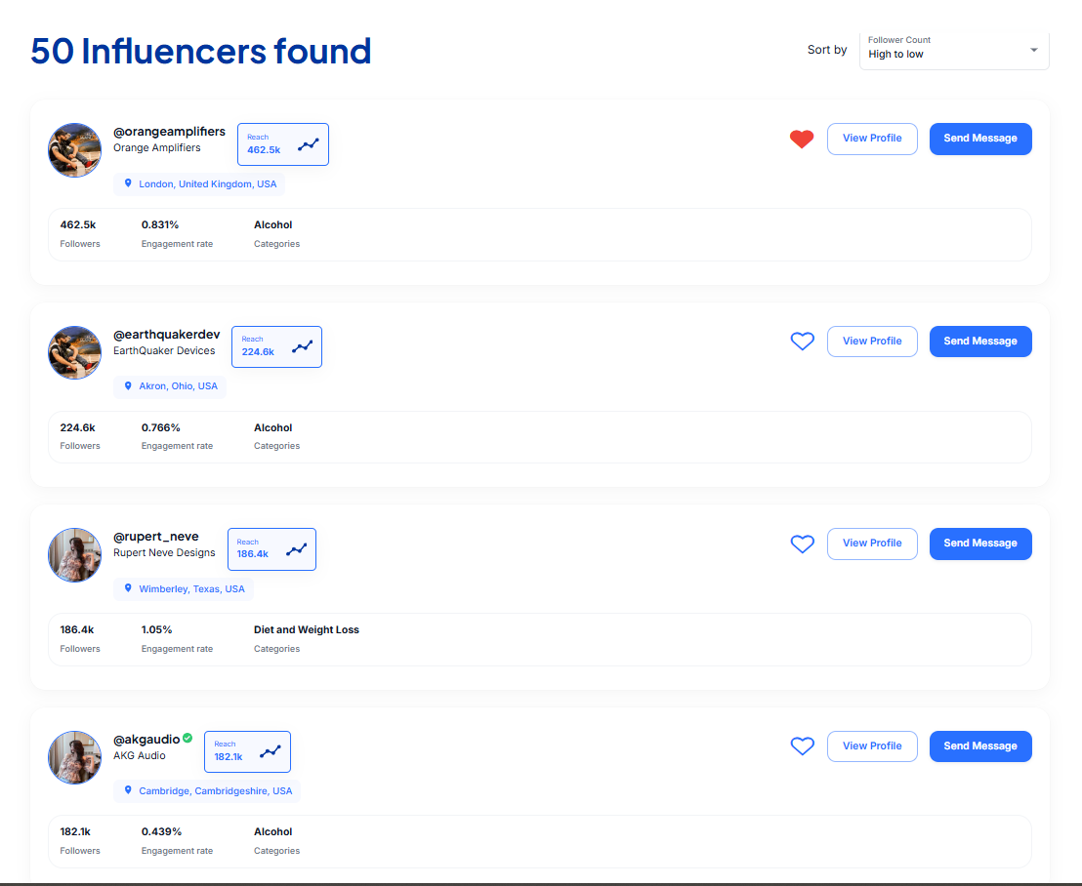The image size is (1082, 886).
Task: Open the Follower Count sort dropdown
Action: [953, 48]
